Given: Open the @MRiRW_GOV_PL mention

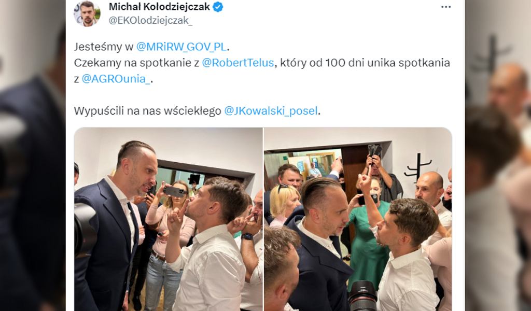Looking at the screenshot, I should pos(181,47).
